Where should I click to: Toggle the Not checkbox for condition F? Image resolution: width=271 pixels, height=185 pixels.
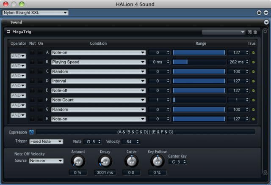pyautogui.click(x=32, y=100)
